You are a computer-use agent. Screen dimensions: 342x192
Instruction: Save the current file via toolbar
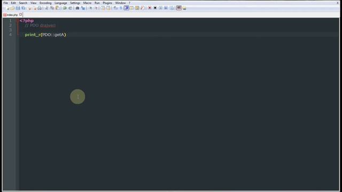(18, 9)
